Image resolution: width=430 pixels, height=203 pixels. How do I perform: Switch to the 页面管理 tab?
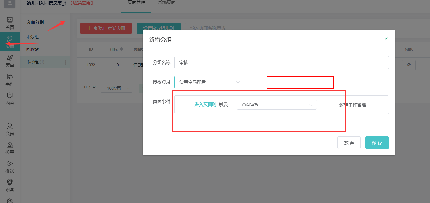coord(136,3)
